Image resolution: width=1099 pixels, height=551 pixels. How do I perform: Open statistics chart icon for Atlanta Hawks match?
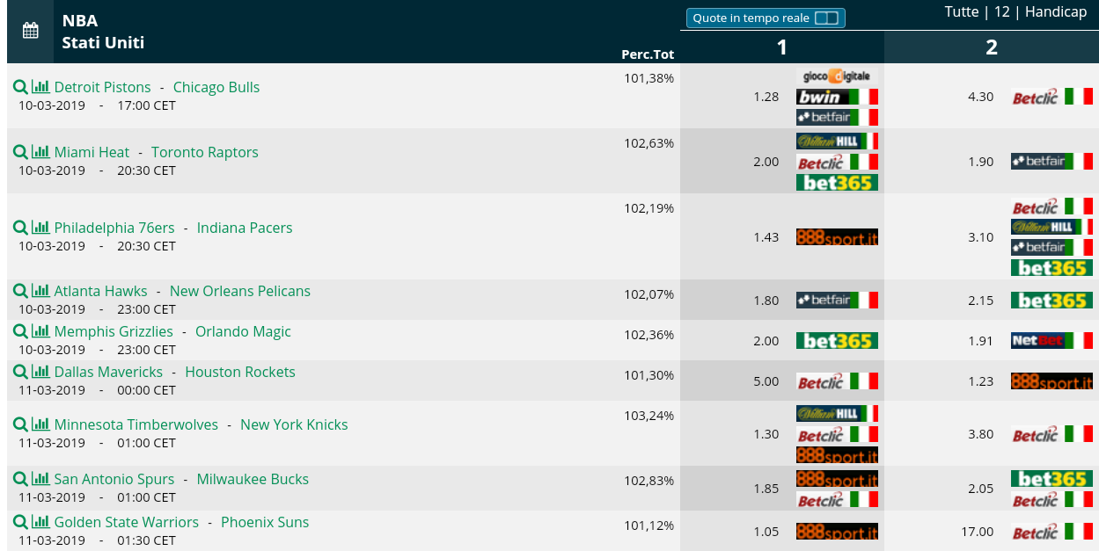[x=40, y=291]
